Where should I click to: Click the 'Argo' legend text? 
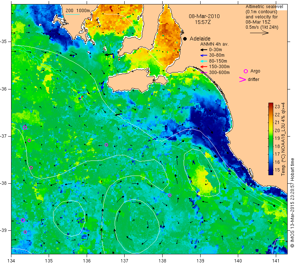coord(255,71)
